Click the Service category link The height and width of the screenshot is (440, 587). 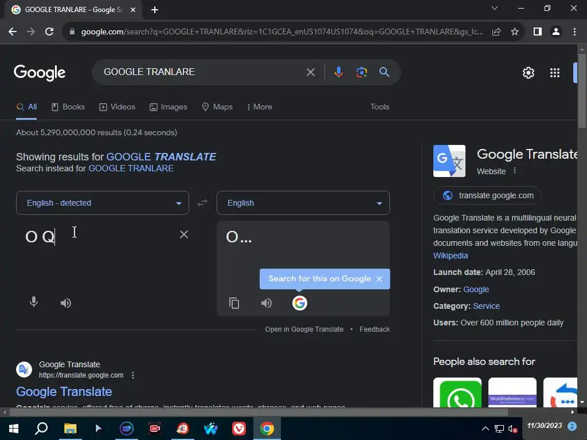coord(486,306)
